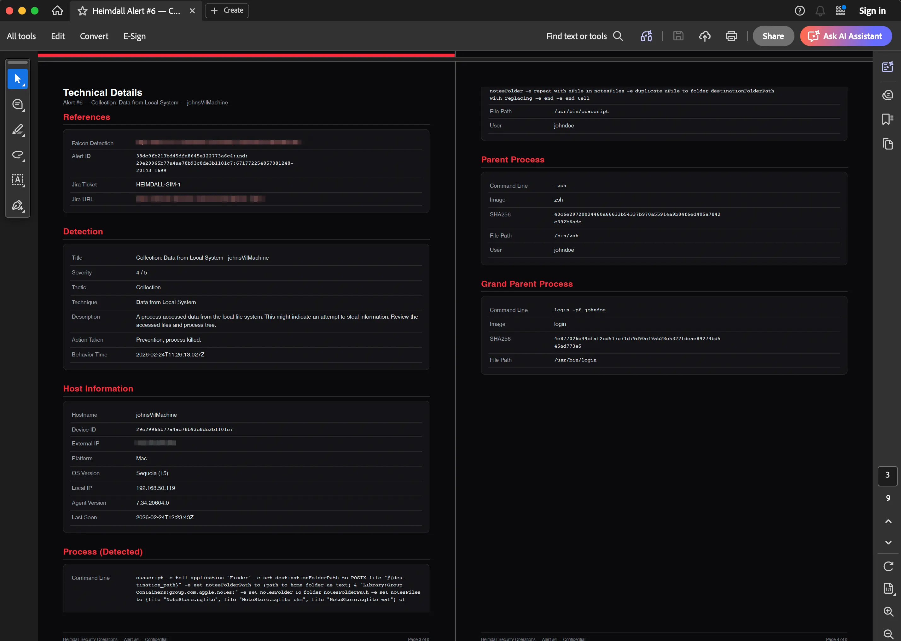The height and width of the screenshot is (641, 901).
Task: Open the Help question mark icon
Action: click(799, 11)
